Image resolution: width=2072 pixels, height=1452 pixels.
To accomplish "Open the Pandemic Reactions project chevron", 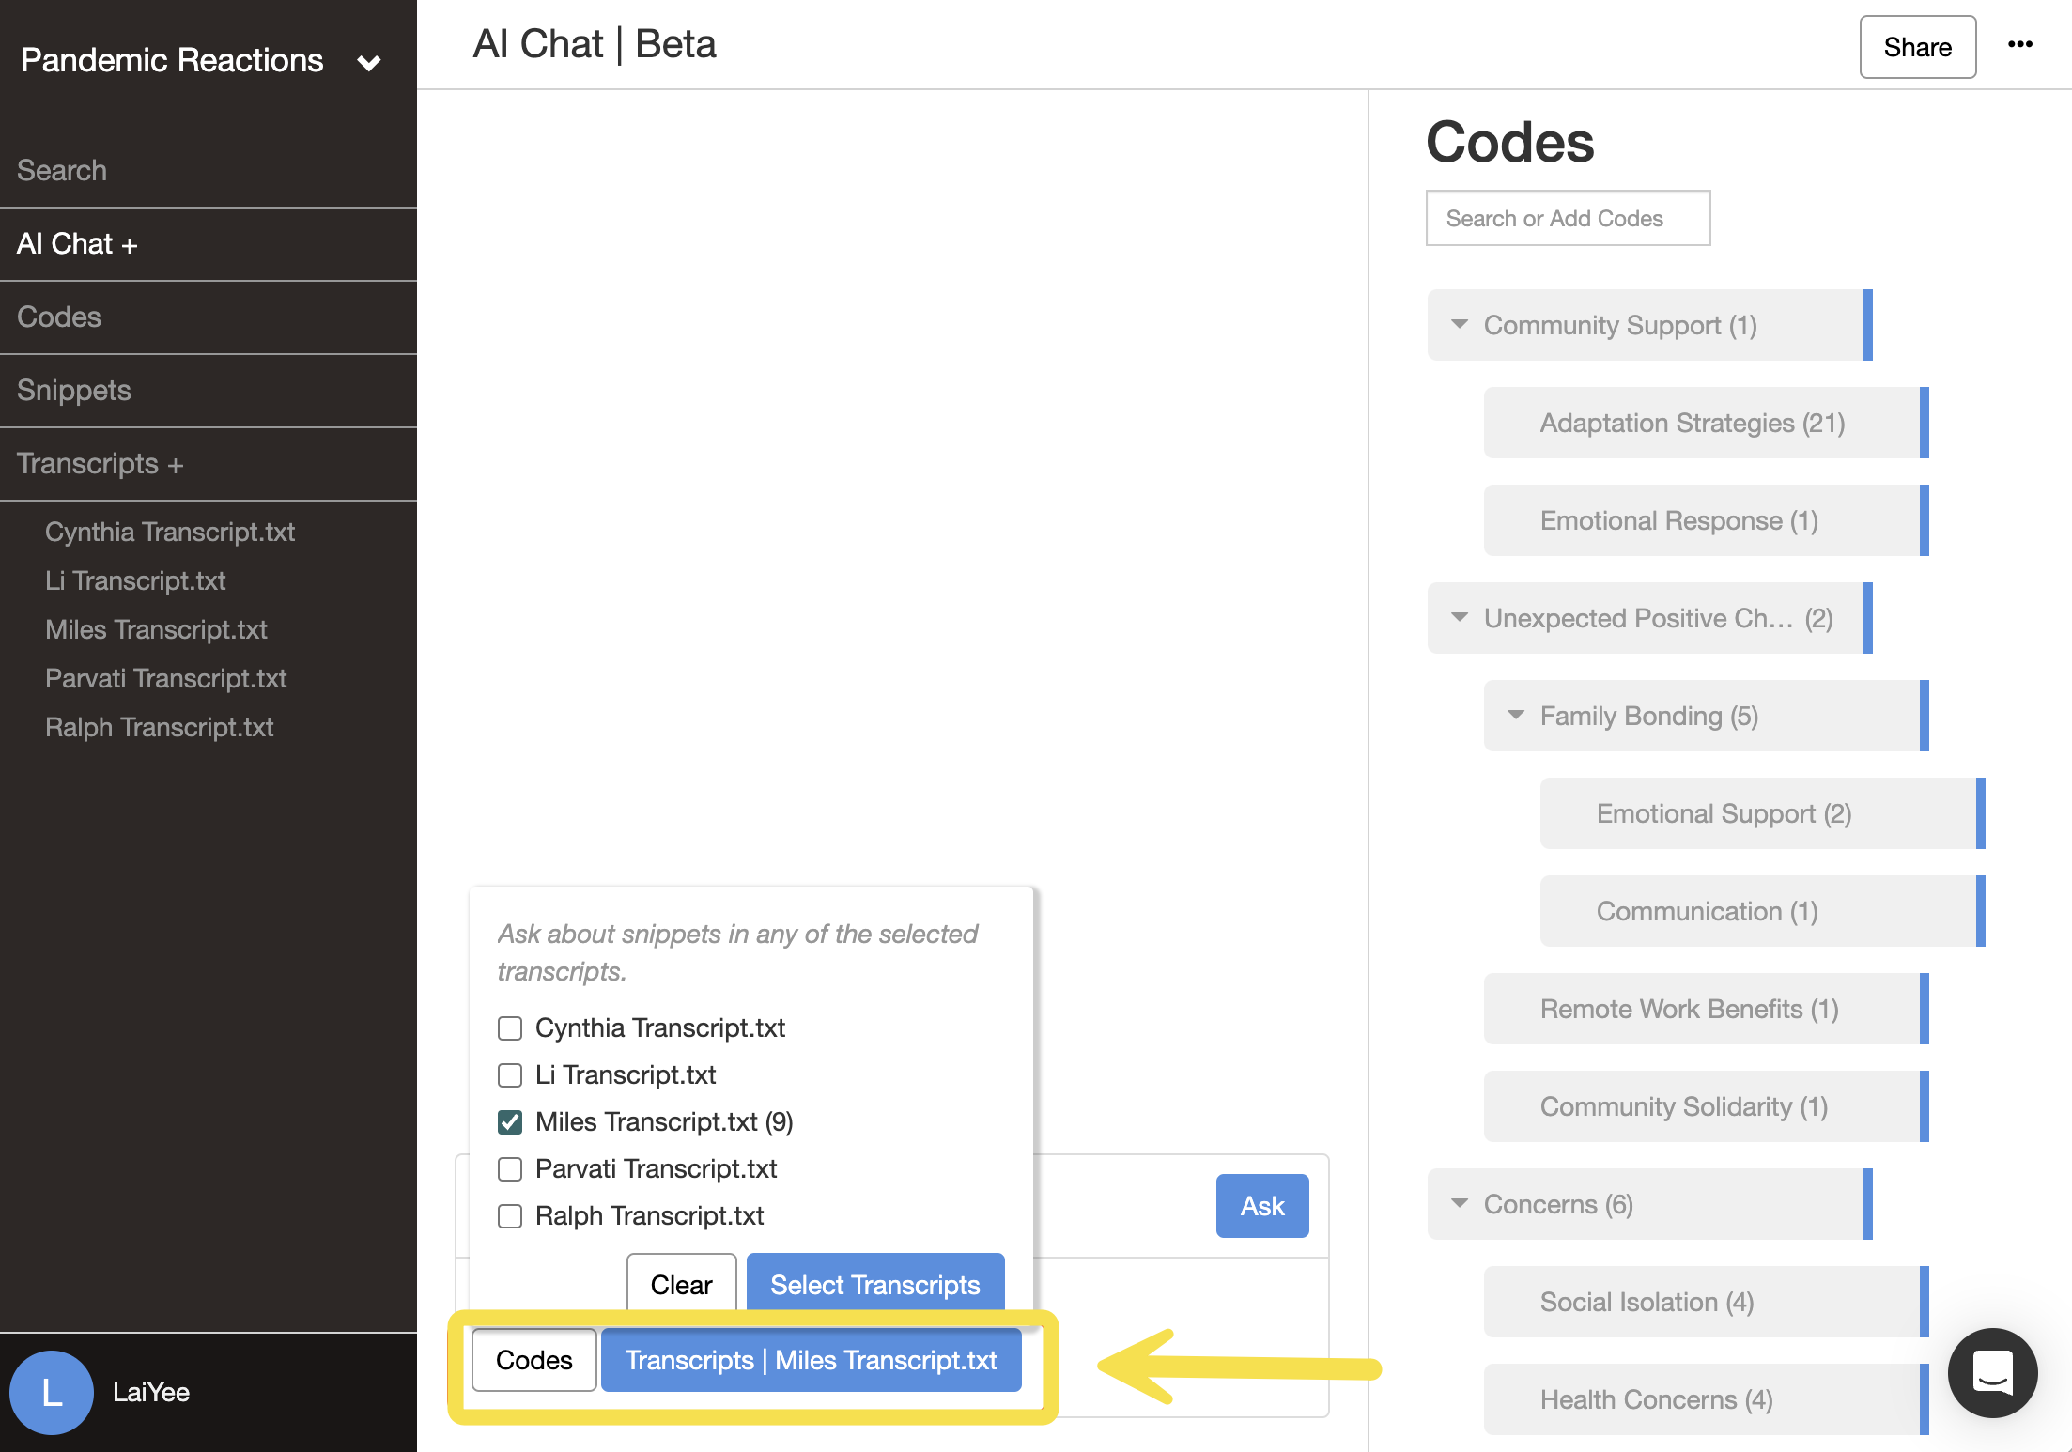I will pos(369,63).
